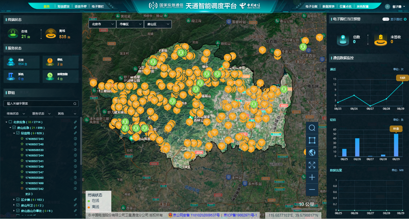The width and height of the screenshot is (409, 219).
Task: Open the fence settings gear icon
Action: tap(405, 19)
